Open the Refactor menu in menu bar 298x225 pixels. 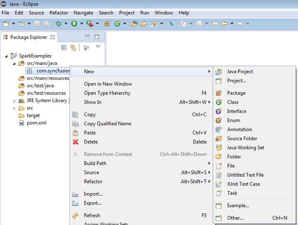coord(59,13)
